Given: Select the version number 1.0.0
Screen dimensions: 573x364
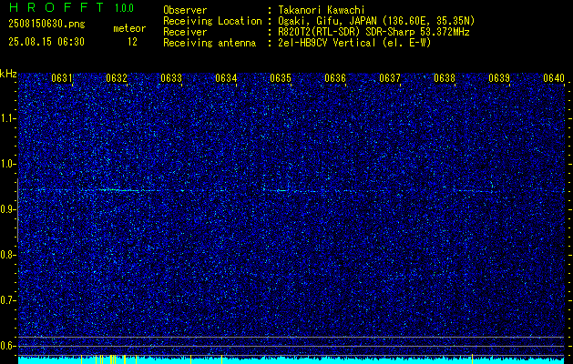Looking at the screenshot, I should point(124,8).
